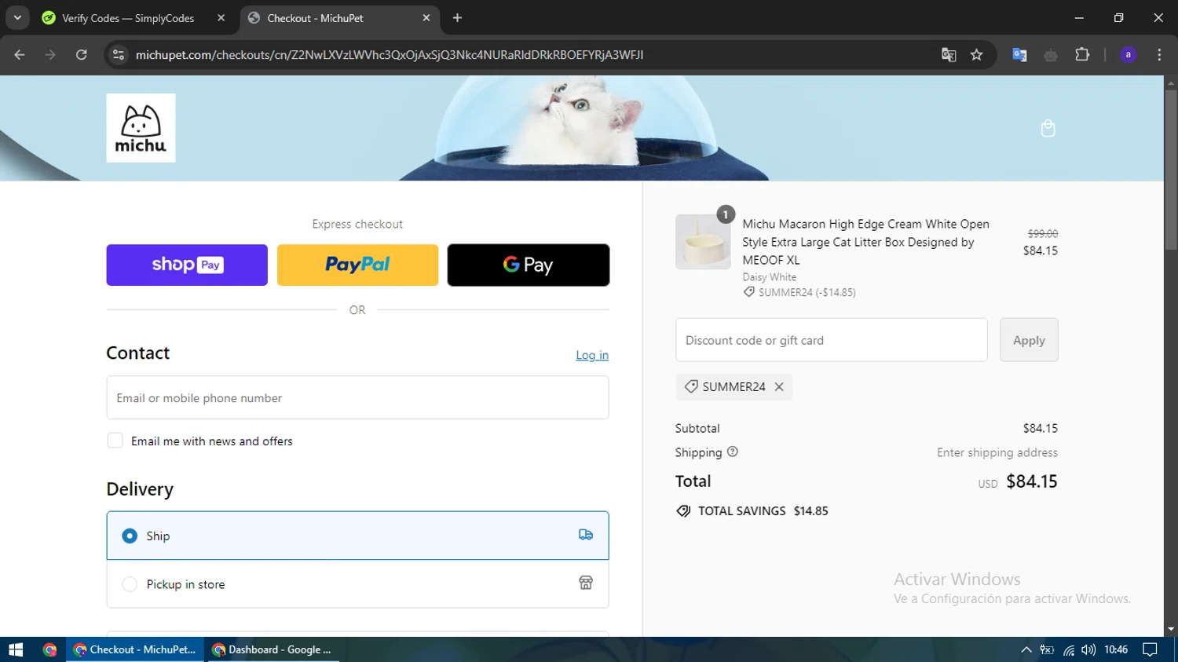Go forward in browser history
1178x662 pixels.
(x=50, y=55)
